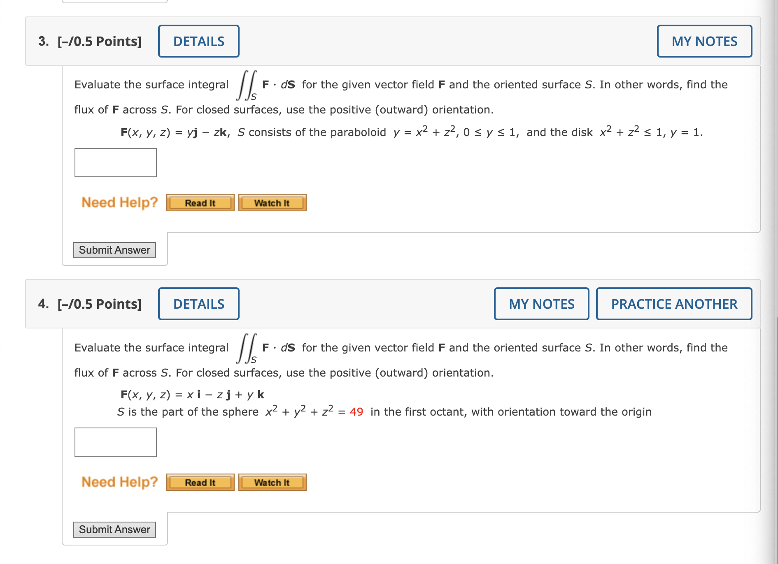Viewport: 778px width, 564px height.
Task: Click the double integral symbol in question 3
Action: pyautogui.click(x=246, y=86)
